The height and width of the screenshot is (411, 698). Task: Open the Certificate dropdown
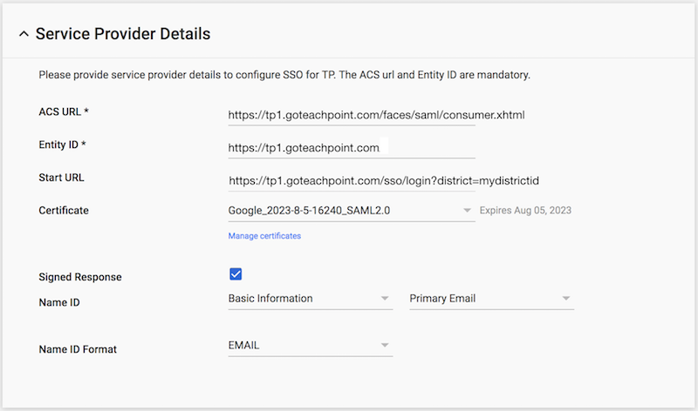(352, 211)
